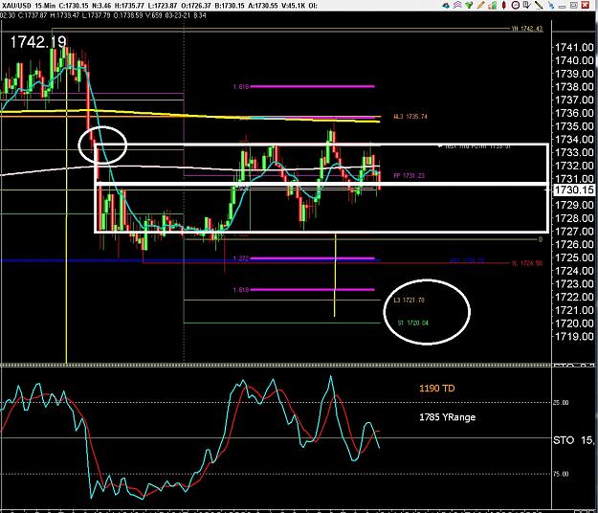598x513 pixels.
Task: Minimize the chart window
Action: tap(563, 7)
